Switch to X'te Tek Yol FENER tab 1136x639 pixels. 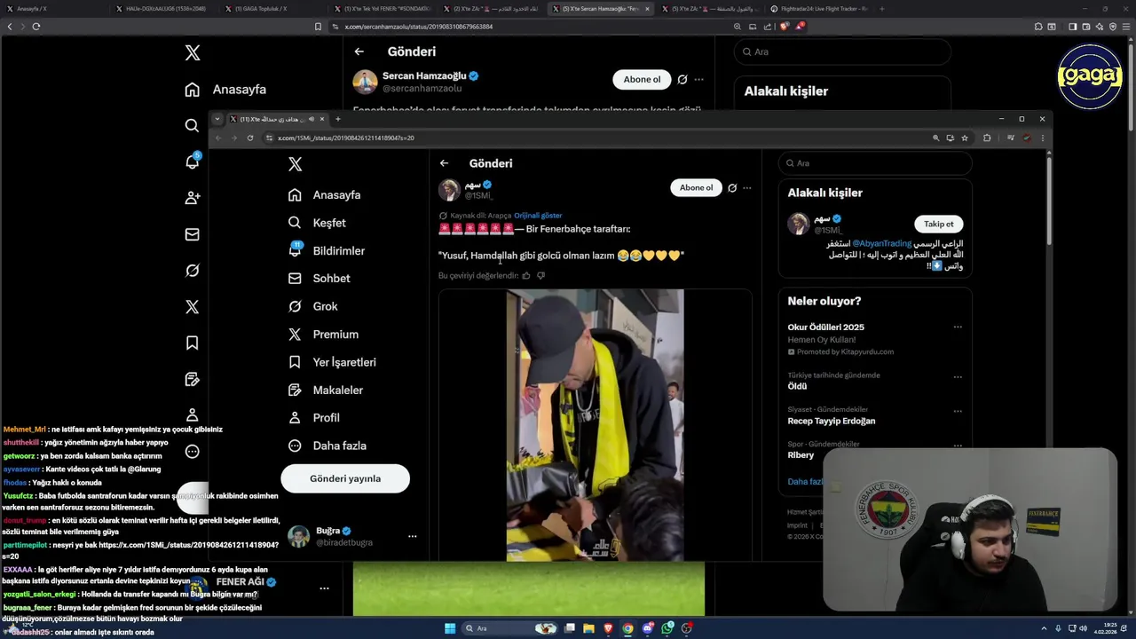point(383,9)
